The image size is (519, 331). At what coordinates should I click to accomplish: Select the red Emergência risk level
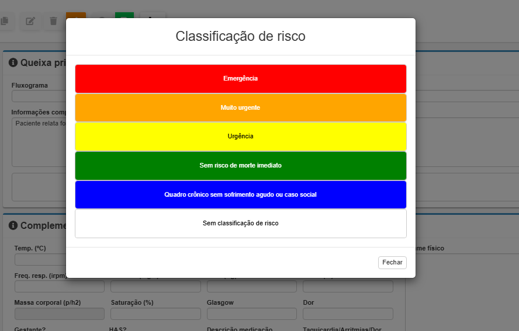240,78
